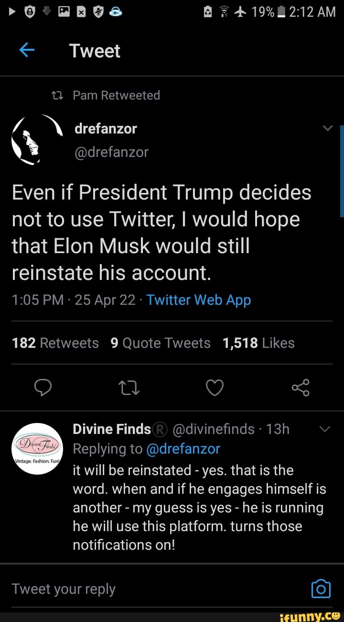Tap the play notification icon top left
344x622 pixels.
click(x=12, y=12)
